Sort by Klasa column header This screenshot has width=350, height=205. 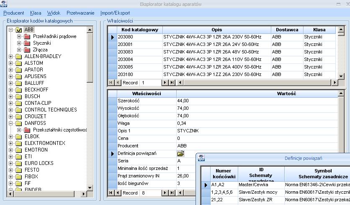[x=319, y=30]
